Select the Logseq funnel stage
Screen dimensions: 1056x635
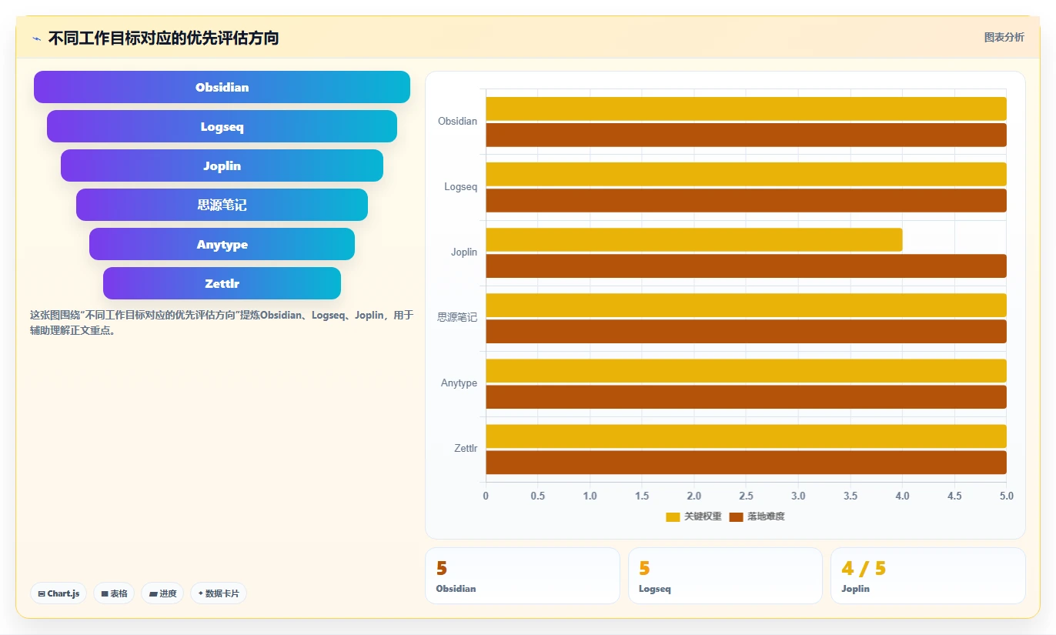(x=222, y=126)
